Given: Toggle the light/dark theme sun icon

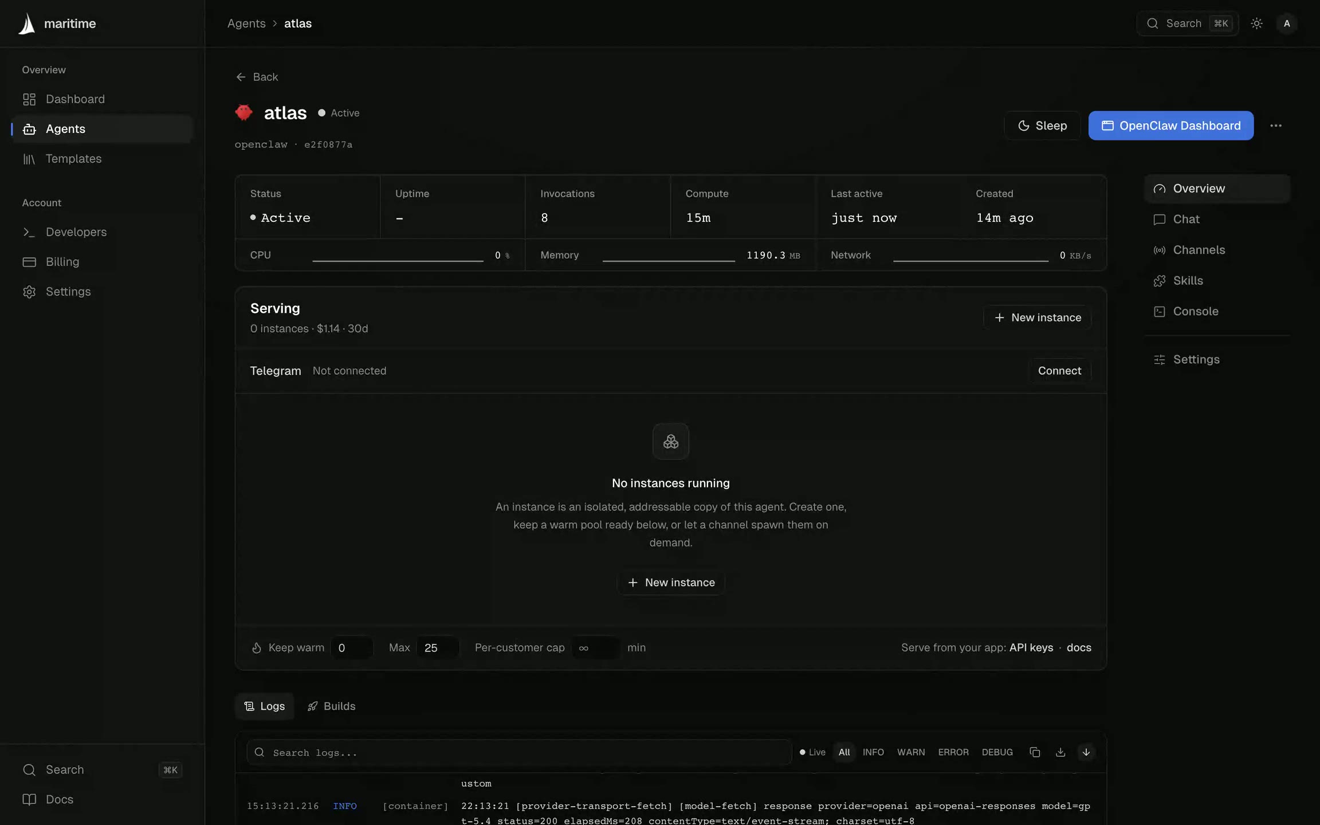Looking at the screenshot, I should [x=1256, y=23].
